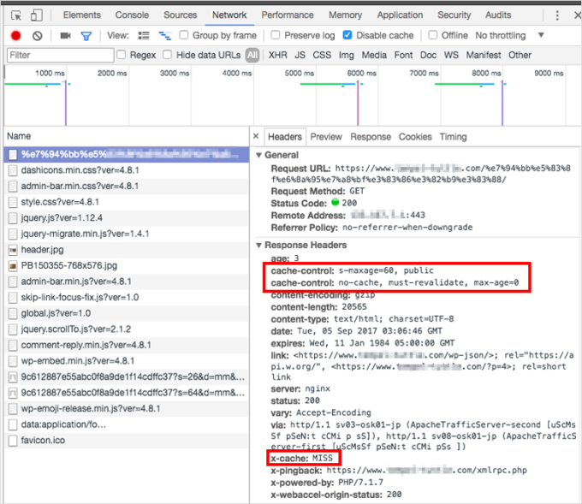Screen dimensions: 582x504
Task: Open the Memory tab
Action: (345, 15)
